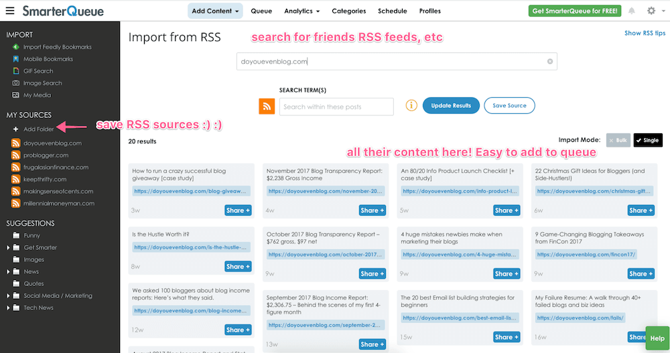Click the orange RSS icon beside search terms
The height and width of the screenshot is (353, 670).
(267, 106)
